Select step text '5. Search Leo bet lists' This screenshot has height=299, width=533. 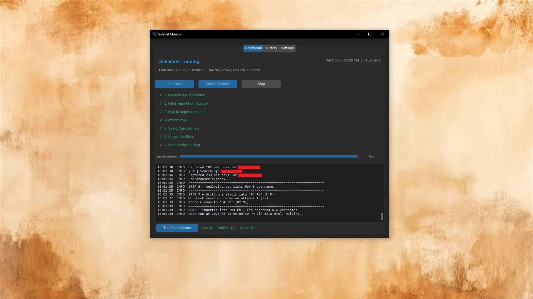(x=182, y=128)
